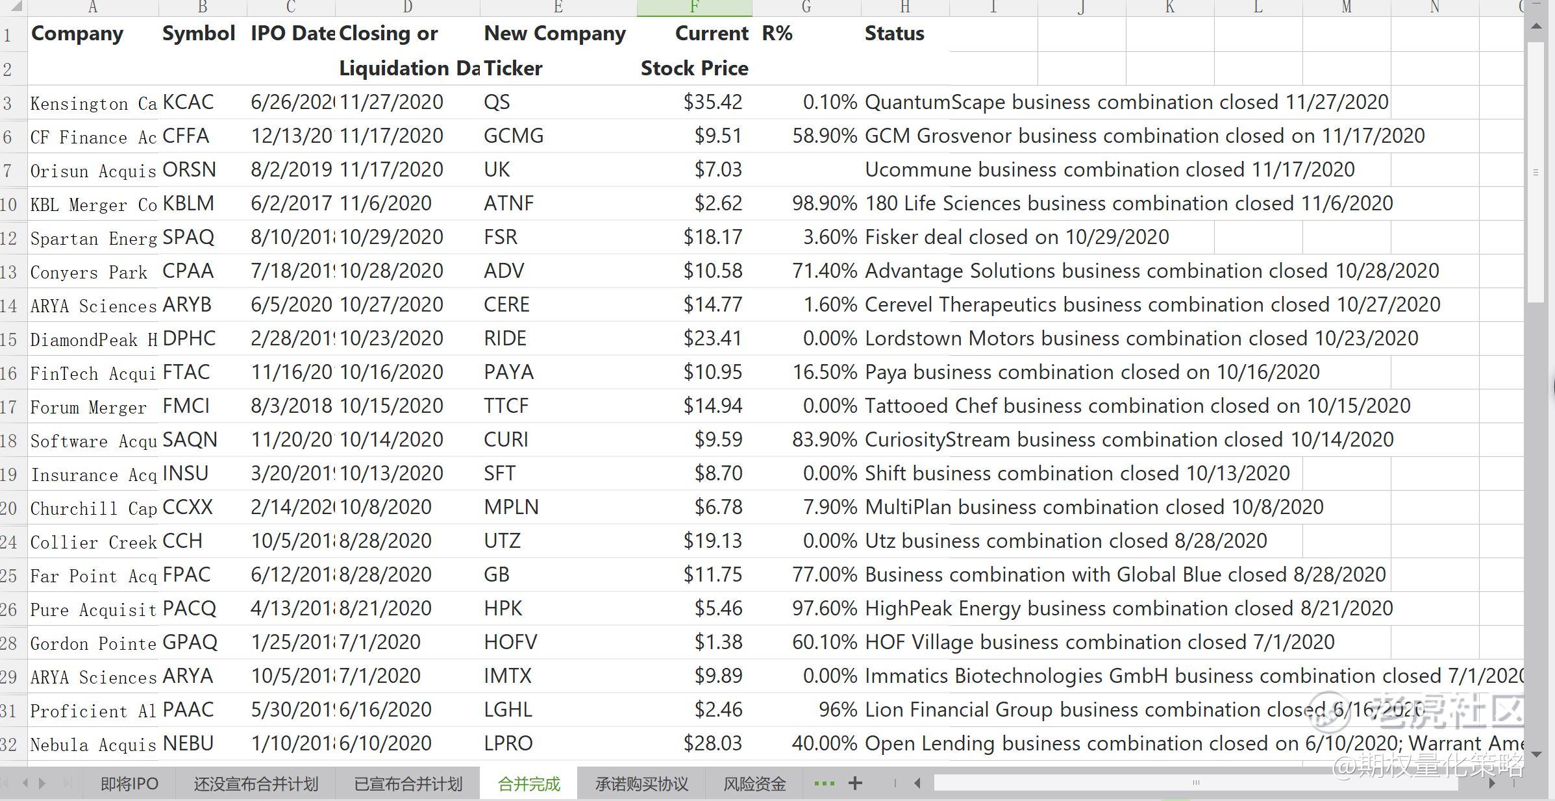Click the 98.90% cell
This screenshot has height=801, width=1555.
pos(806,203)
